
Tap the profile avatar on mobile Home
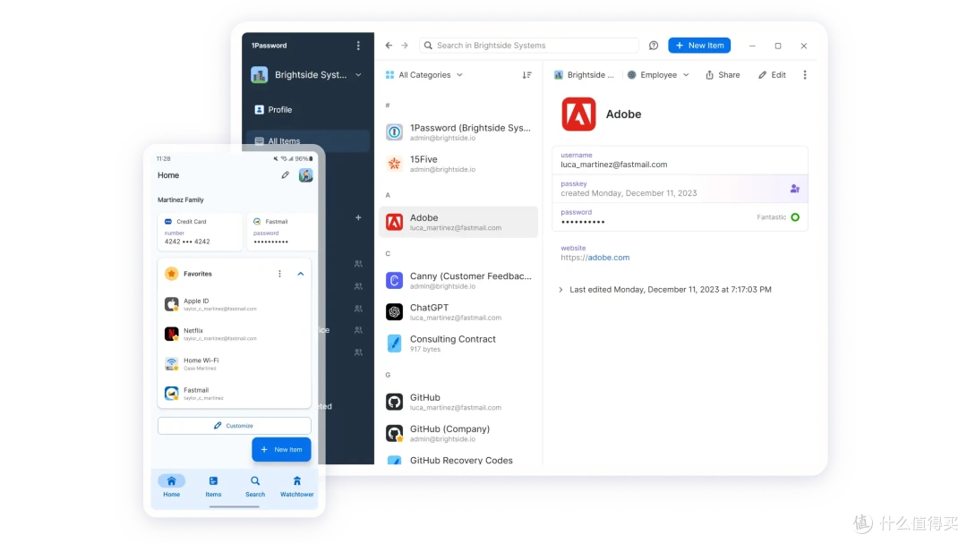click(306, 175)
